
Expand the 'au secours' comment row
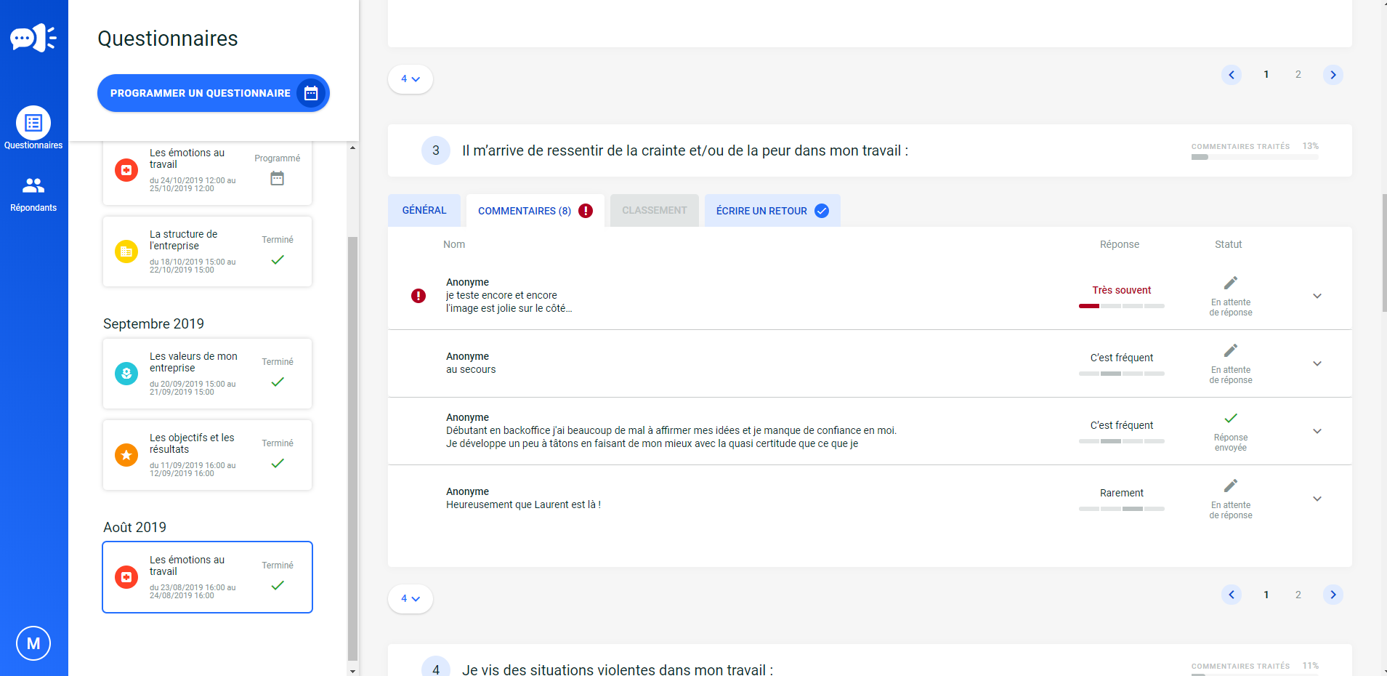coord(1317,363)
